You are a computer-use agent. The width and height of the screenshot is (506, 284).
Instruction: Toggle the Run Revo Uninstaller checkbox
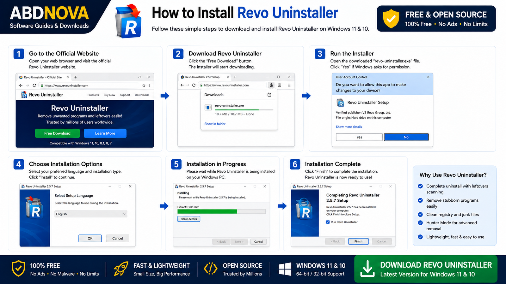pyautogui.click(x=328, y=222)
